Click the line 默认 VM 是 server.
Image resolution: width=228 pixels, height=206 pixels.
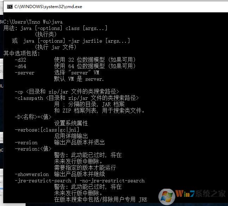coord(79,79)
